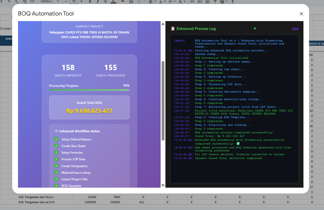Viewport: 324px width, 210px height.
Task: Close the BOQ Automation Tool dialog
Action: tap(301, 14)
